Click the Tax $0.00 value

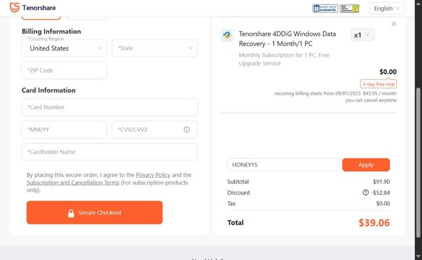[x=383, y=203]
